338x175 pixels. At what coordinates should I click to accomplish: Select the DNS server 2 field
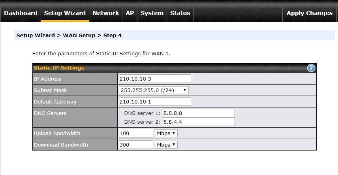(199, 122)
